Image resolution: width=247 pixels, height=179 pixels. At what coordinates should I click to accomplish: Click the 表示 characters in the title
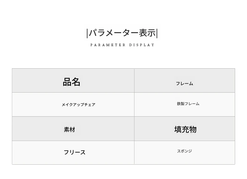tap(147, 33)
